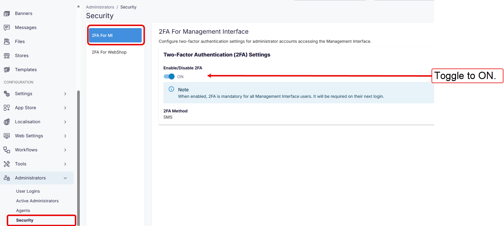
Task: Open Active Administrators page
Action: (37, 201)
